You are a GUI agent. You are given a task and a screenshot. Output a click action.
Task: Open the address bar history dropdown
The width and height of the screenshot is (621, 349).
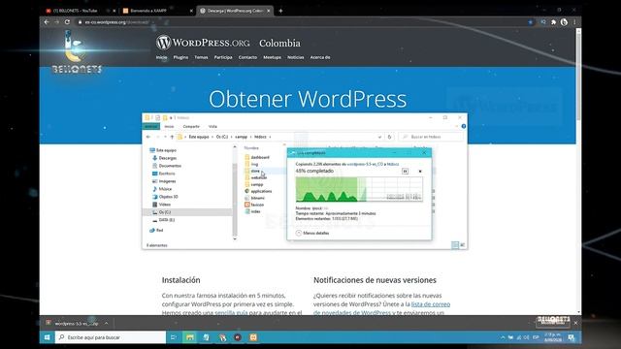point(379,137)
